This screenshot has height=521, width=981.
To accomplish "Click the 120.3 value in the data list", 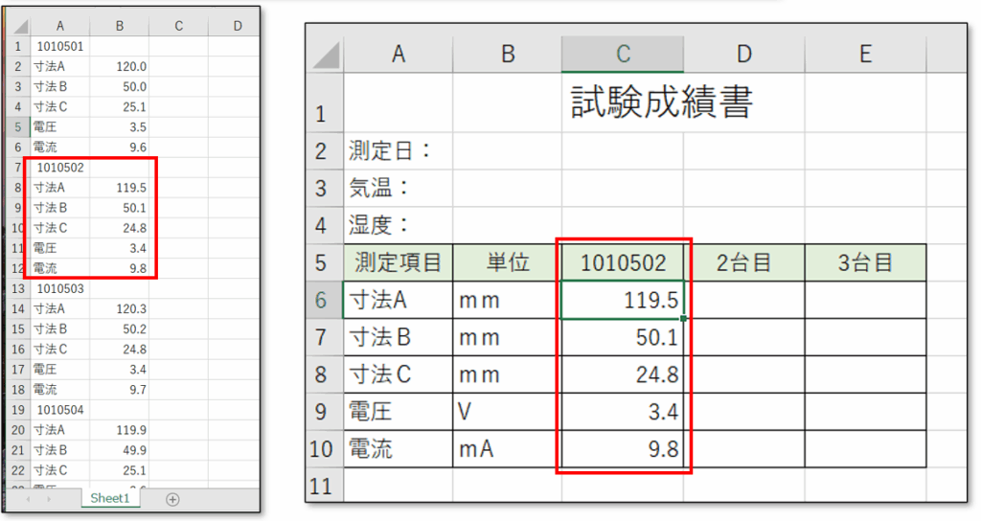I will pos(120,308).
